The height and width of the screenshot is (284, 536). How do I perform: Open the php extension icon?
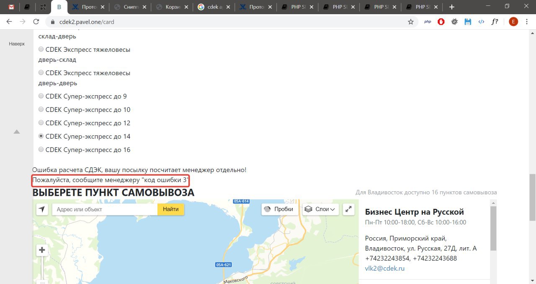(428, 22)
